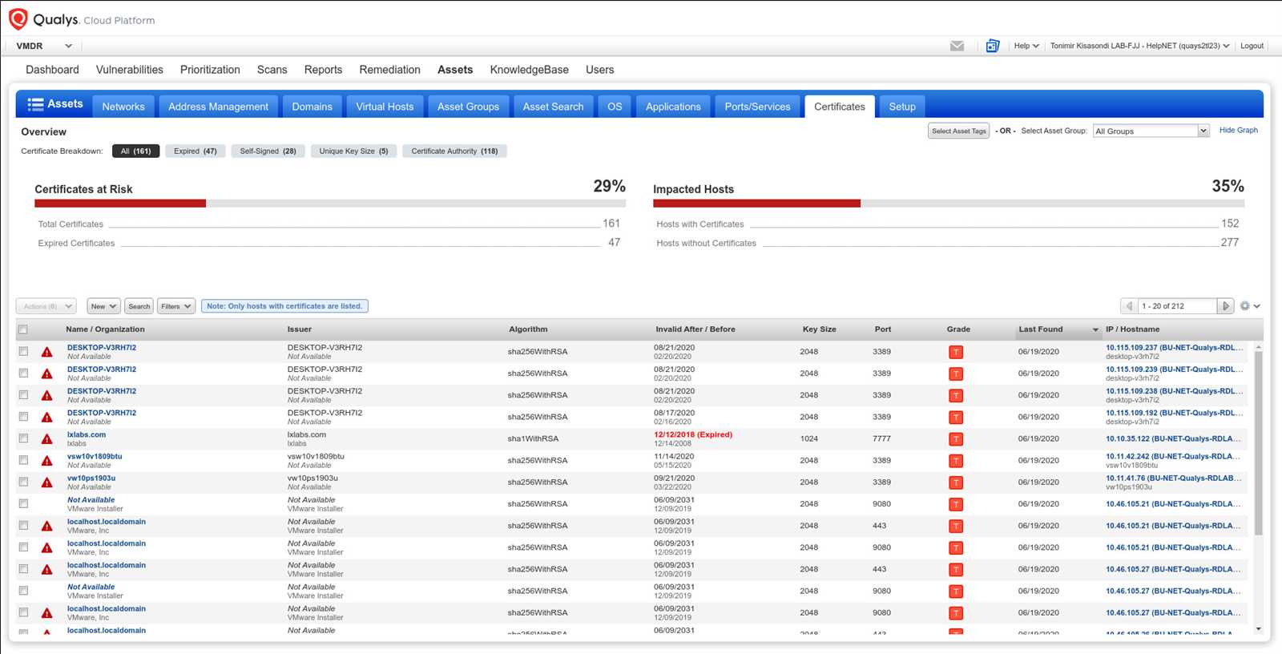Click grade T badge for 10.115.109.192 row

[x=955, y=418]
